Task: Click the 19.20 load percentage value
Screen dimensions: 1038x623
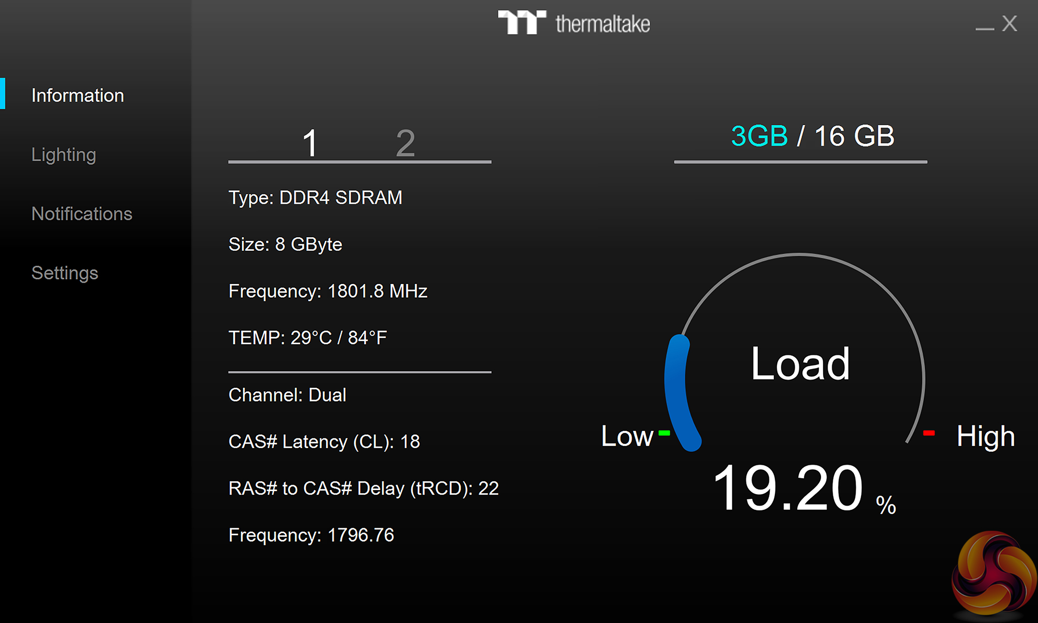Action: [788, 488]
